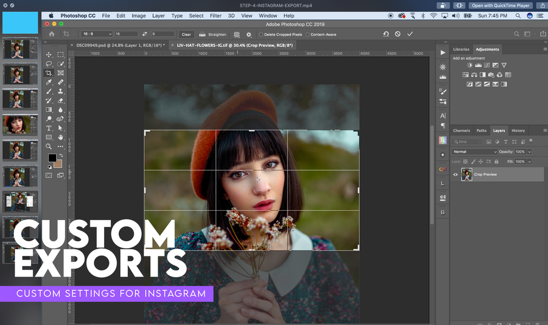The height and width of the screenshot is (325, 548).
Task: Enable Delete Cropped Pixels checkbox
Action: coord(261,34)
